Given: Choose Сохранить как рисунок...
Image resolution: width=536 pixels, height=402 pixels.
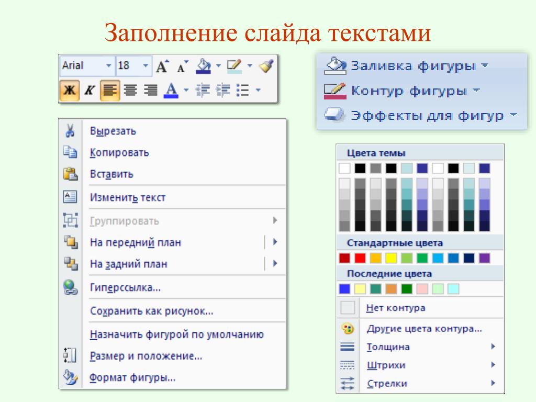Looking at the screenshot, I should pos(172,311).
